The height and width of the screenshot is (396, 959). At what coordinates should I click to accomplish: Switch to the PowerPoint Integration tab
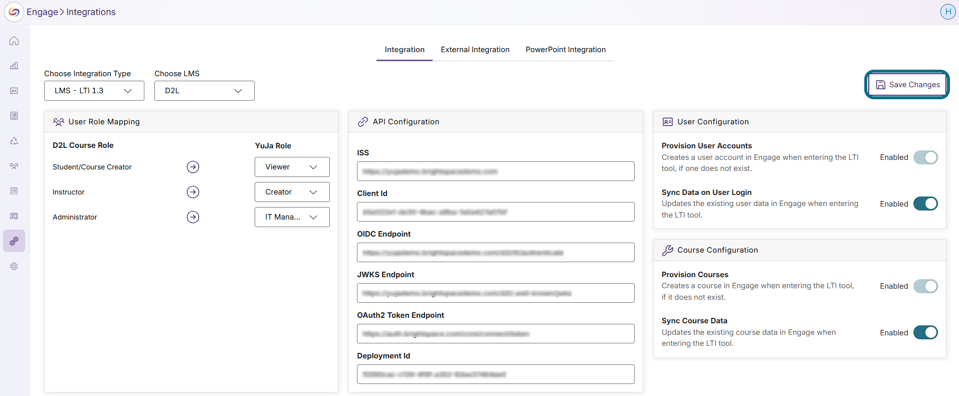coord(565,50)
